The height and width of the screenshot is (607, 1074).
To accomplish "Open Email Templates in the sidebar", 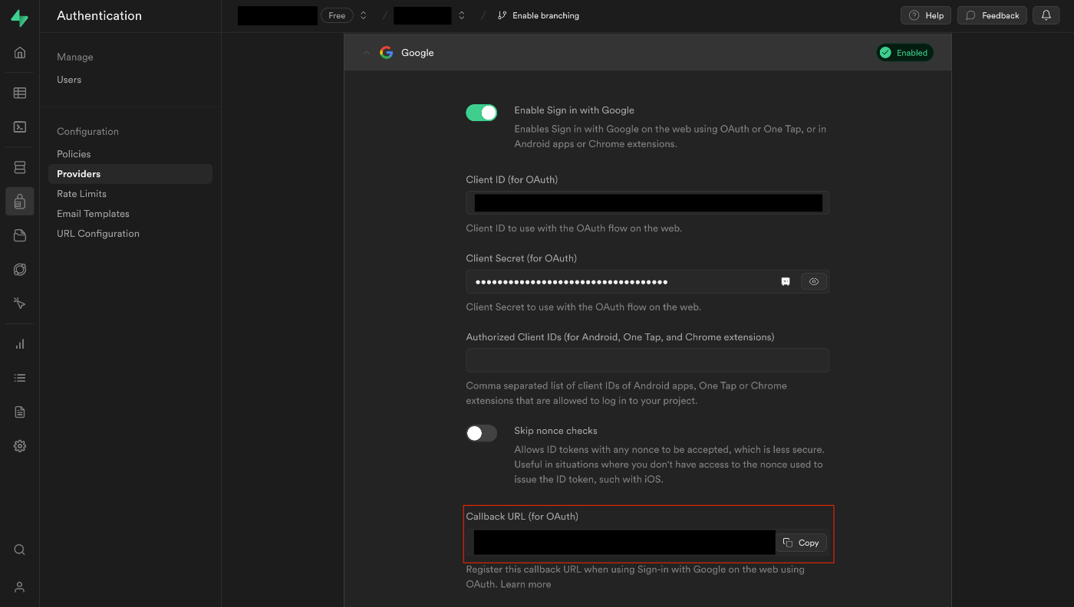I will point(93,214).
